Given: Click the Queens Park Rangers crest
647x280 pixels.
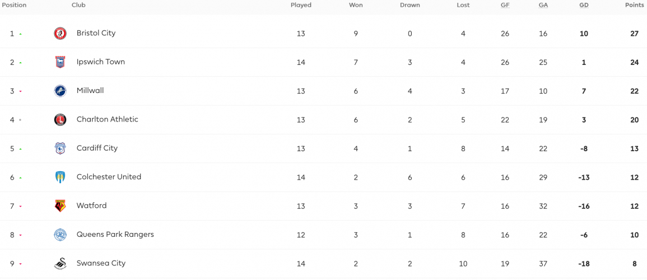Looking at the screenshot, I should click(x=60, y=235).
